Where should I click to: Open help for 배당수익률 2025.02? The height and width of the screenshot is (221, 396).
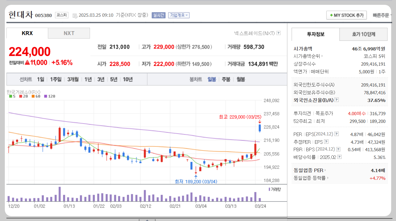coord(339,157)
